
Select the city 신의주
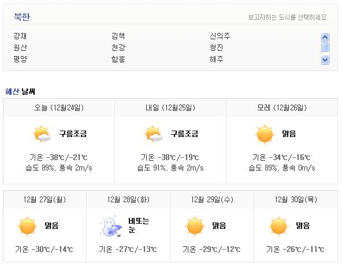(x=220, y=36)
